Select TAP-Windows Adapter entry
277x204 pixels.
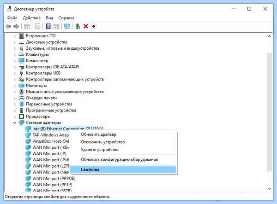[x=50, y=135]
